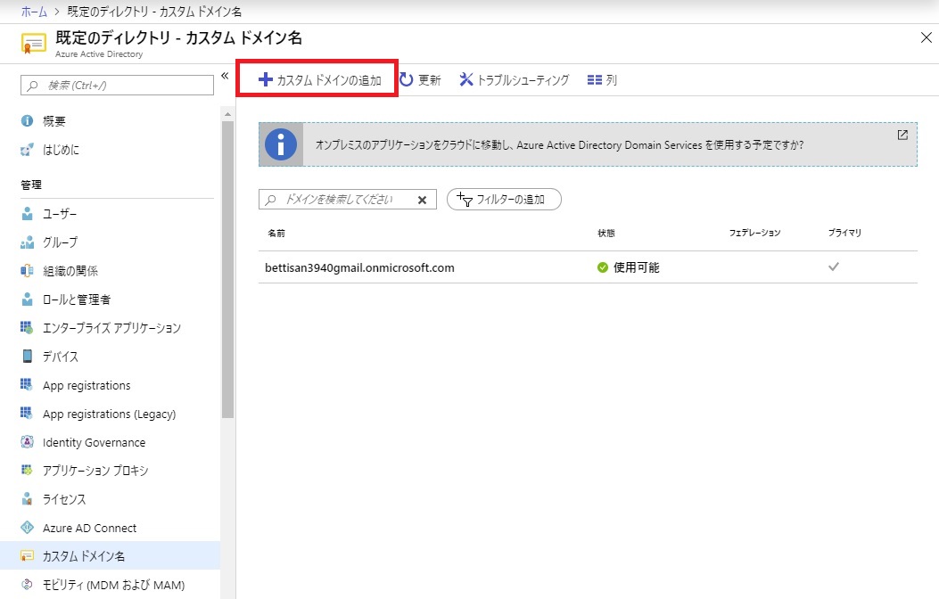Viewport: 939px width, 599px height.
Task: Click the 更新 refresh button
Action: click(x=420, y=79)
